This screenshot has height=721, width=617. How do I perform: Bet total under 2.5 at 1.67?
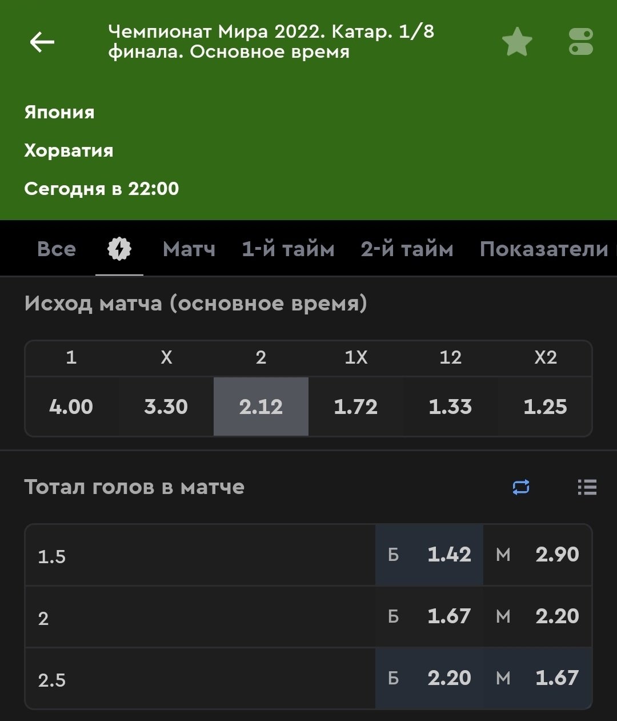(538, 678)
